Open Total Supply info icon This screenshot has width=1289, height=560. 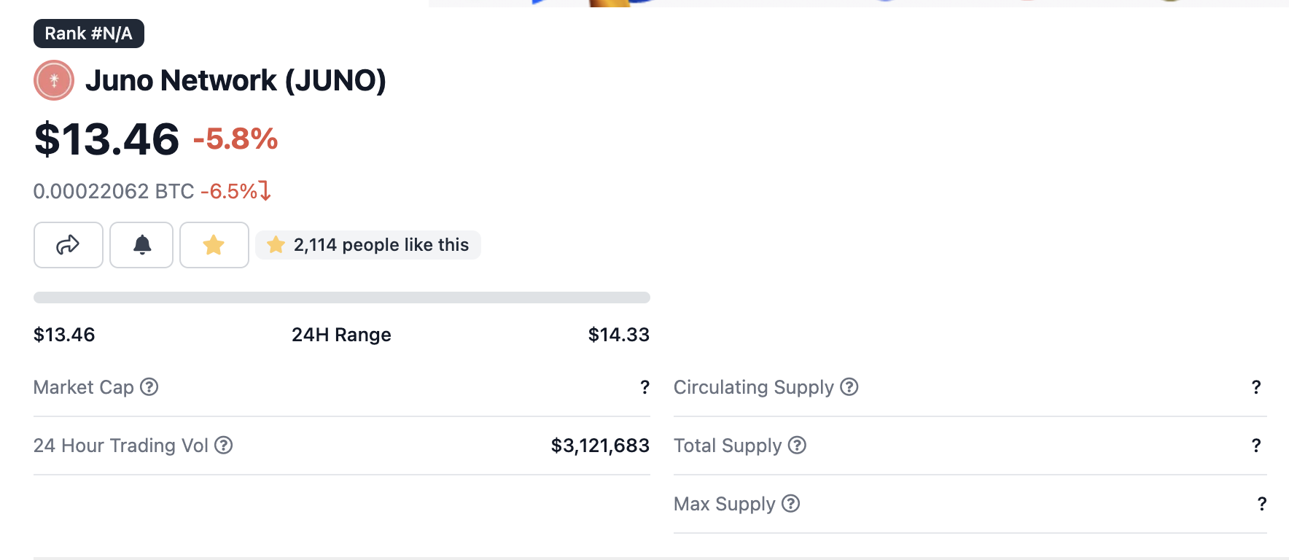[798, 446]
